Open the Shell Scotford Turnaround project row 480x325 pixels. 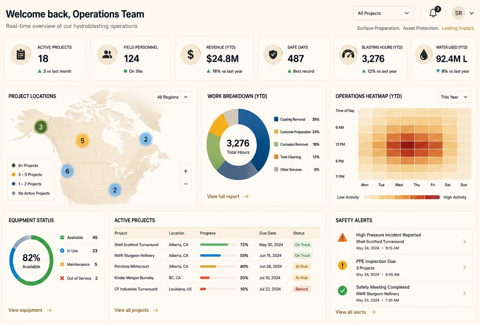(216, 245)
